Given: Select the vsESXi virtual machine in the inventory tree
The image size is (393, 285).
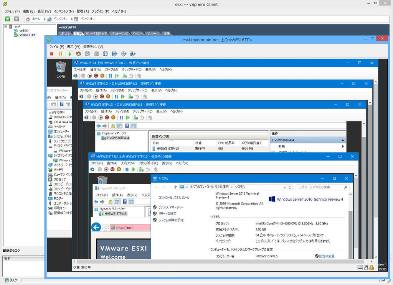Looking at the screenshot, I should pos(24,31).
